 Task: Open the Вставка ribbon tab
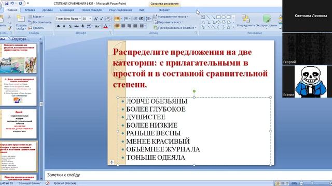pyautogui.click(x=30, y=10)
